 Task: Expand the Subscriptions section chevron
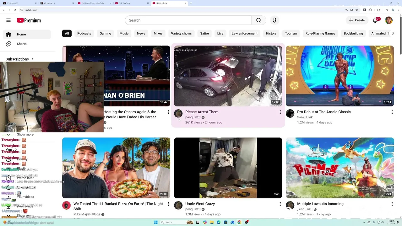tap(33, 59)
